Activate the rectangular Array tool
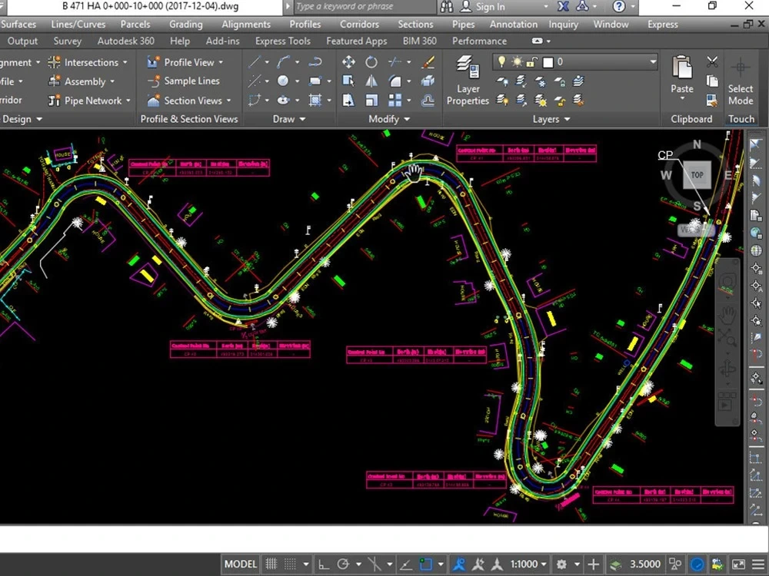The height and width of the screenshot is (576, 769). [x=394, y=101]
